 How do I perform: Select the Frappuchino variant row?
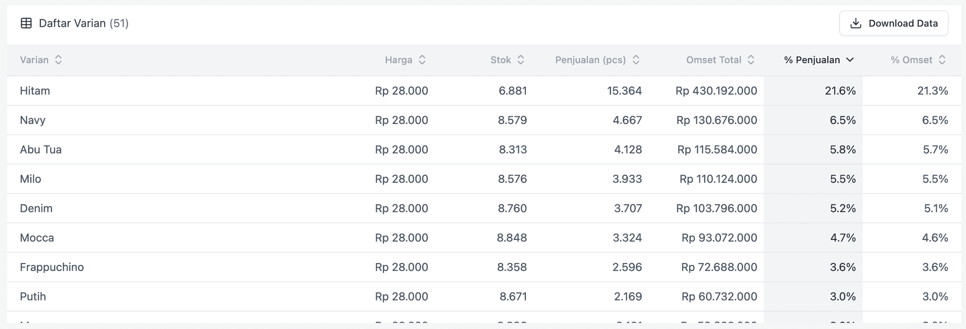484,267
